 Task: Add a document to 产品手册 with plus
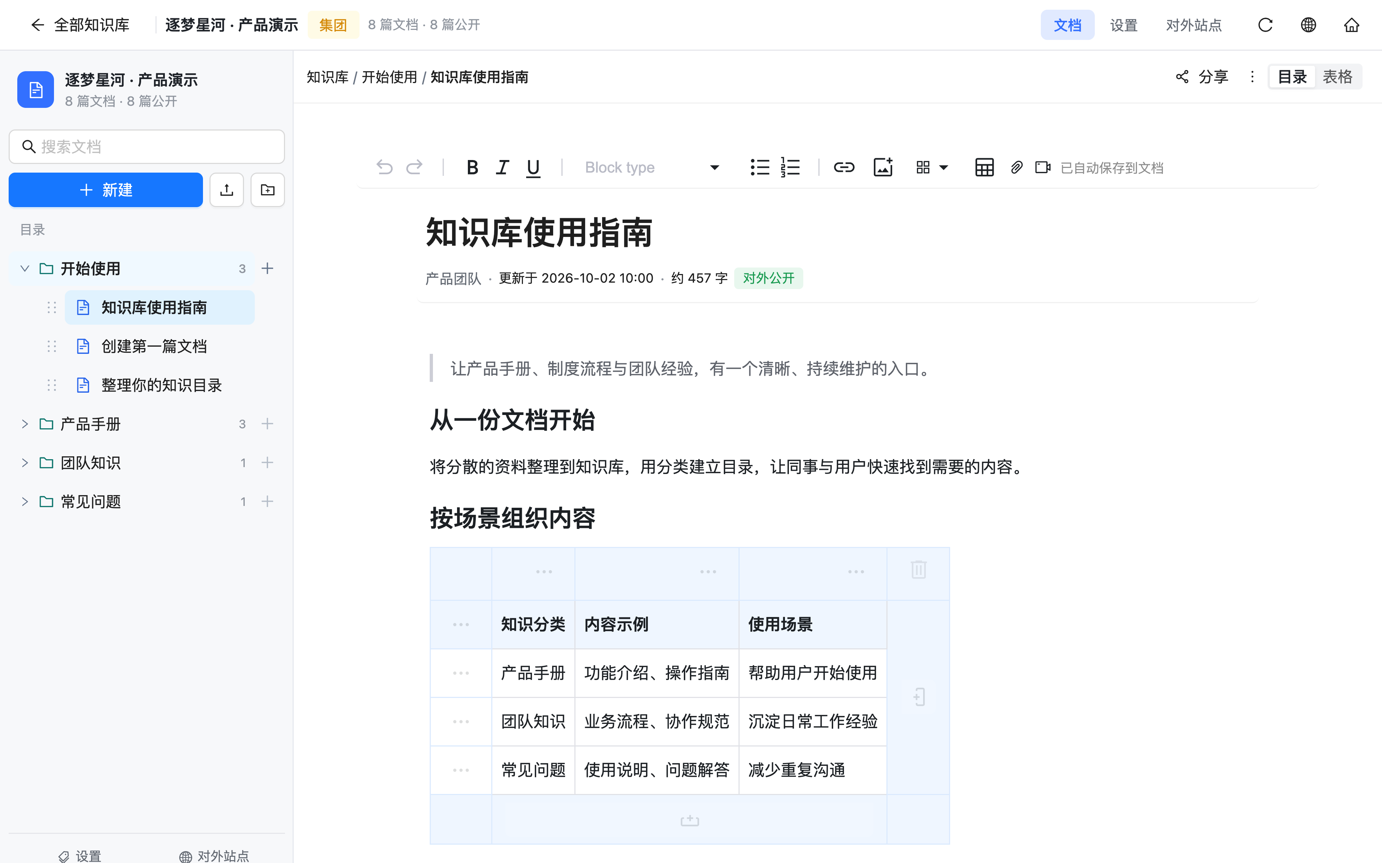coord(267,424)
